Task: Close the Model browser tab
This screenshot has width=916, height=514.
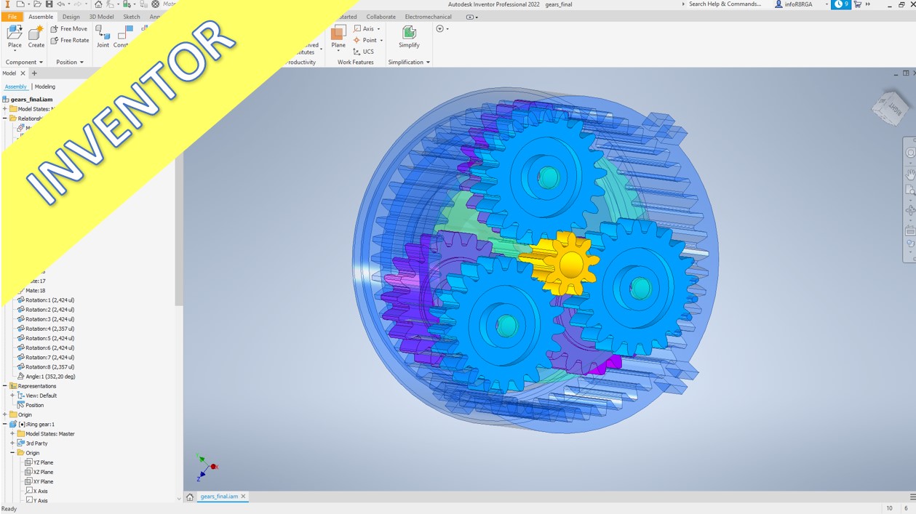Action: [23, 73]
